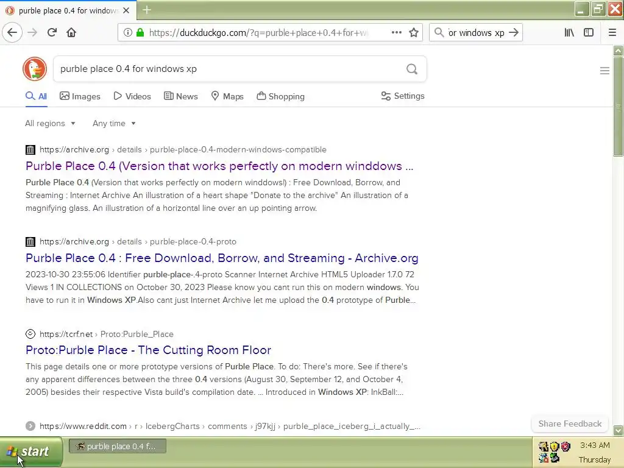Run search with DuckDuckGo magnifier button
Screen dimensions: 624x468
412,69
